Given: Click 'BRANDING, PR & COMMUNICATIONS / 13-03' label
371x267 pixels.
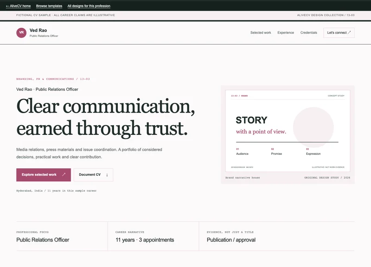Looking at the screenshot, I should tap(53, 79).
